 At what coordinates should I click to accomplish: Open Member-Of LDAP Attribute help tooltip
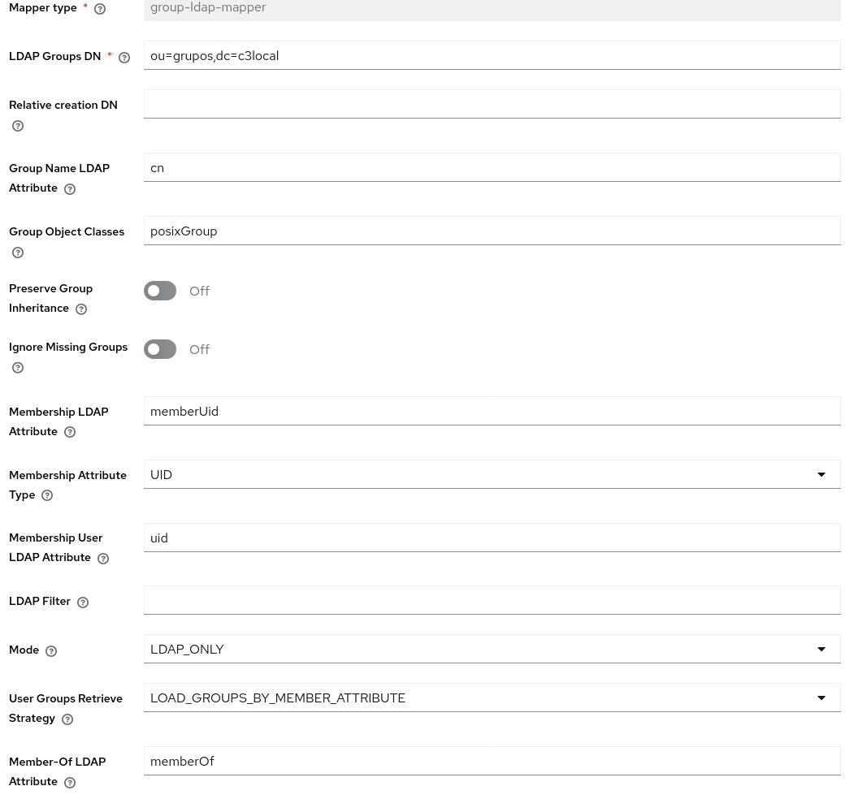[69, 783]
